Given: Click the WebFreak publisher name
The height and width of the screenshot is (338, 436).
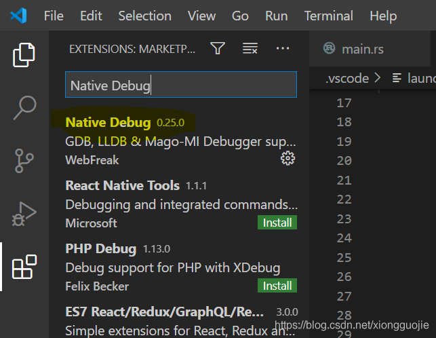Looking at the screenshot, I should [x=92, y=160].
